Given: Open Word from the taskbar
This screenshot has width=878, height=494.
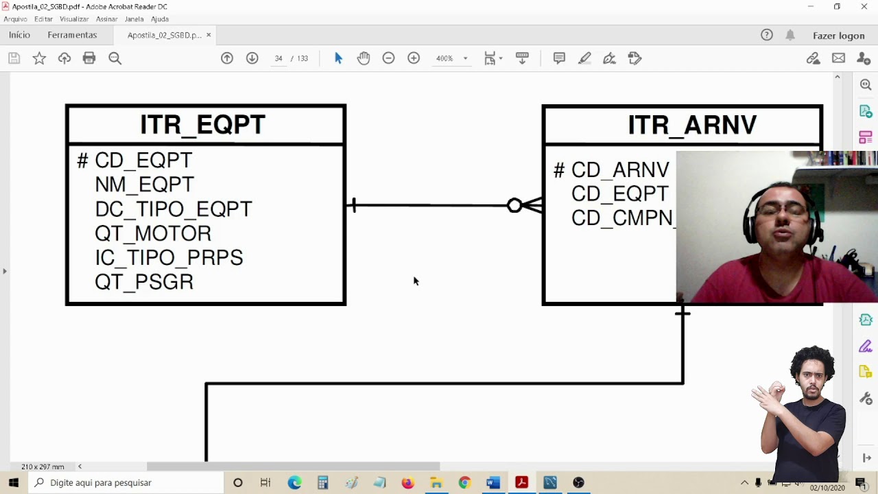Looking at the screenshot, I should (x=493, y=483).
